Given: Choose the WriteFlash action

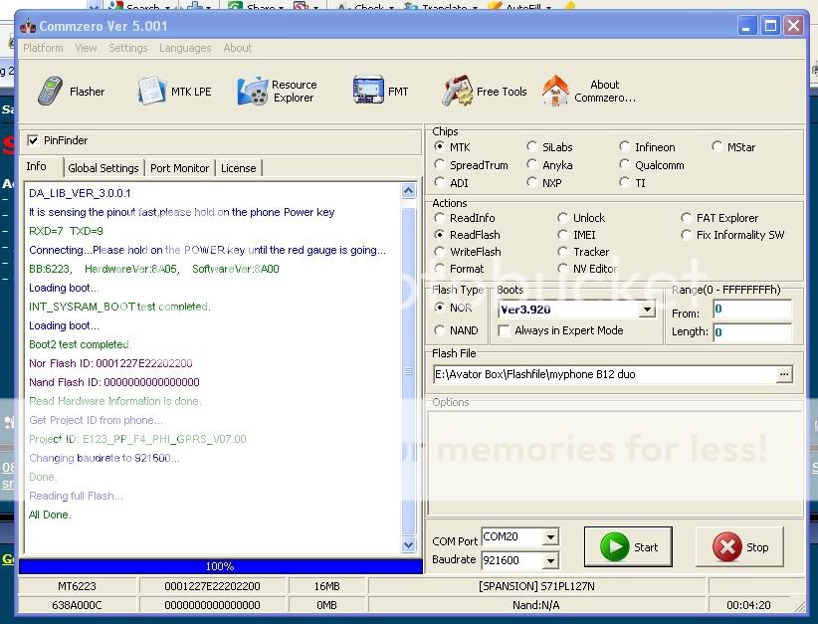Looking at the screenshot, I should (441, 252).
